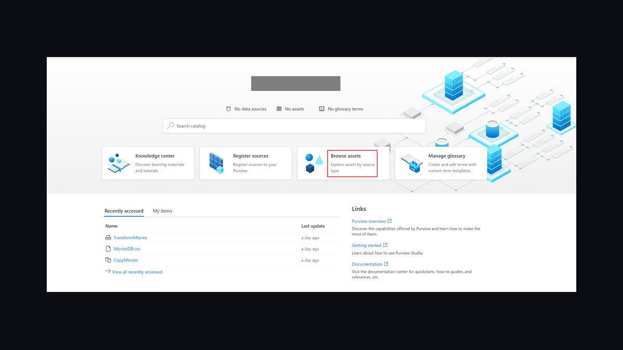
Task: Open the MoviesDB.csv asset link
Action: pyautogui.click(x=127, y=249)
